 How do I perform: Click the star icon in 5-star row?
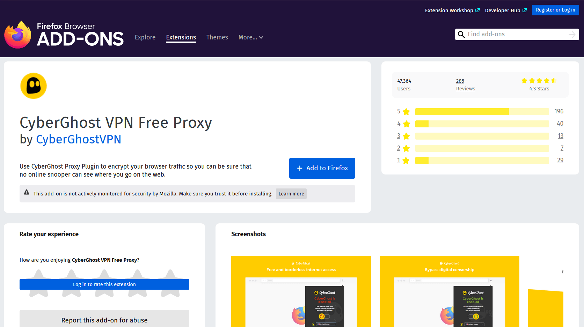click(406, 112)
